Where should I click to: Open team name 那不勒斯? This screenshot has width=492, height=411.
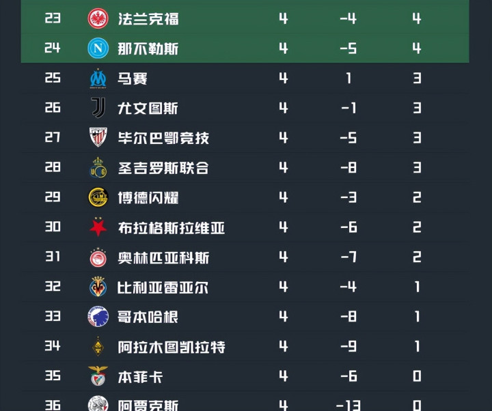tap(148, 48)
